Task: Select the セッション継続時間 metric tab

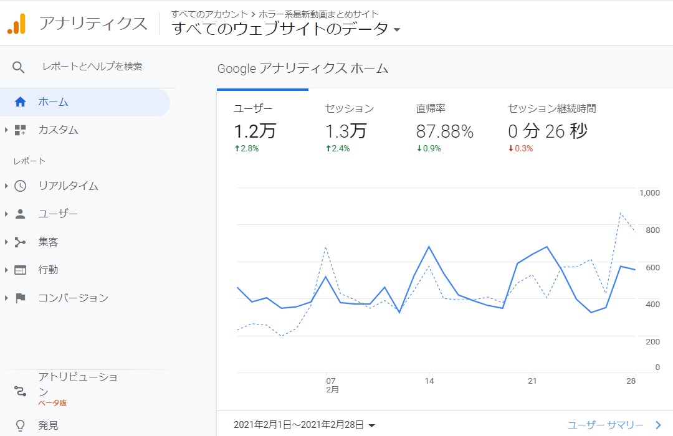Action: point(552,128)
